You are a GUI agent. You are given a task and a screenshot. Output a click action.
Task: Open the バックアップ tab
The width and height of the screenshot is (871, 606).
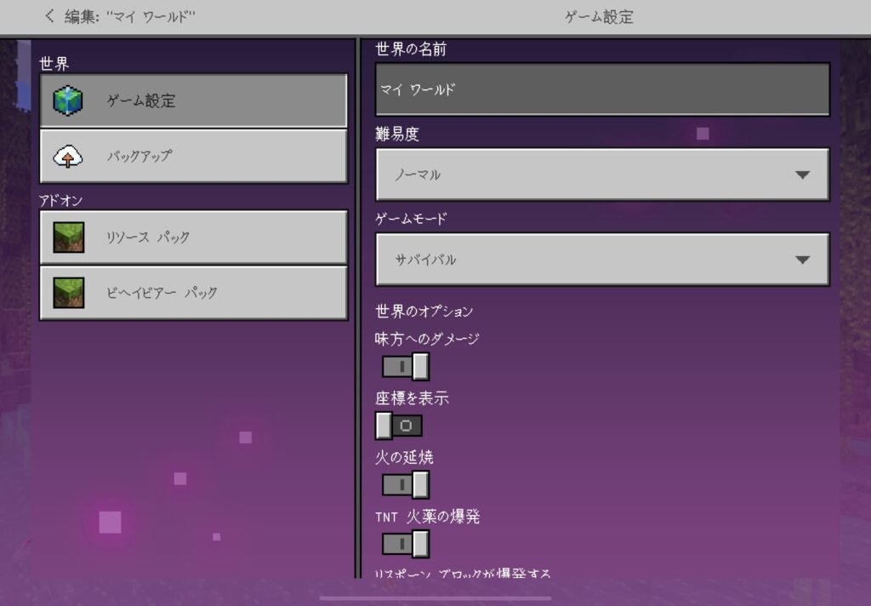coord(193,157)
